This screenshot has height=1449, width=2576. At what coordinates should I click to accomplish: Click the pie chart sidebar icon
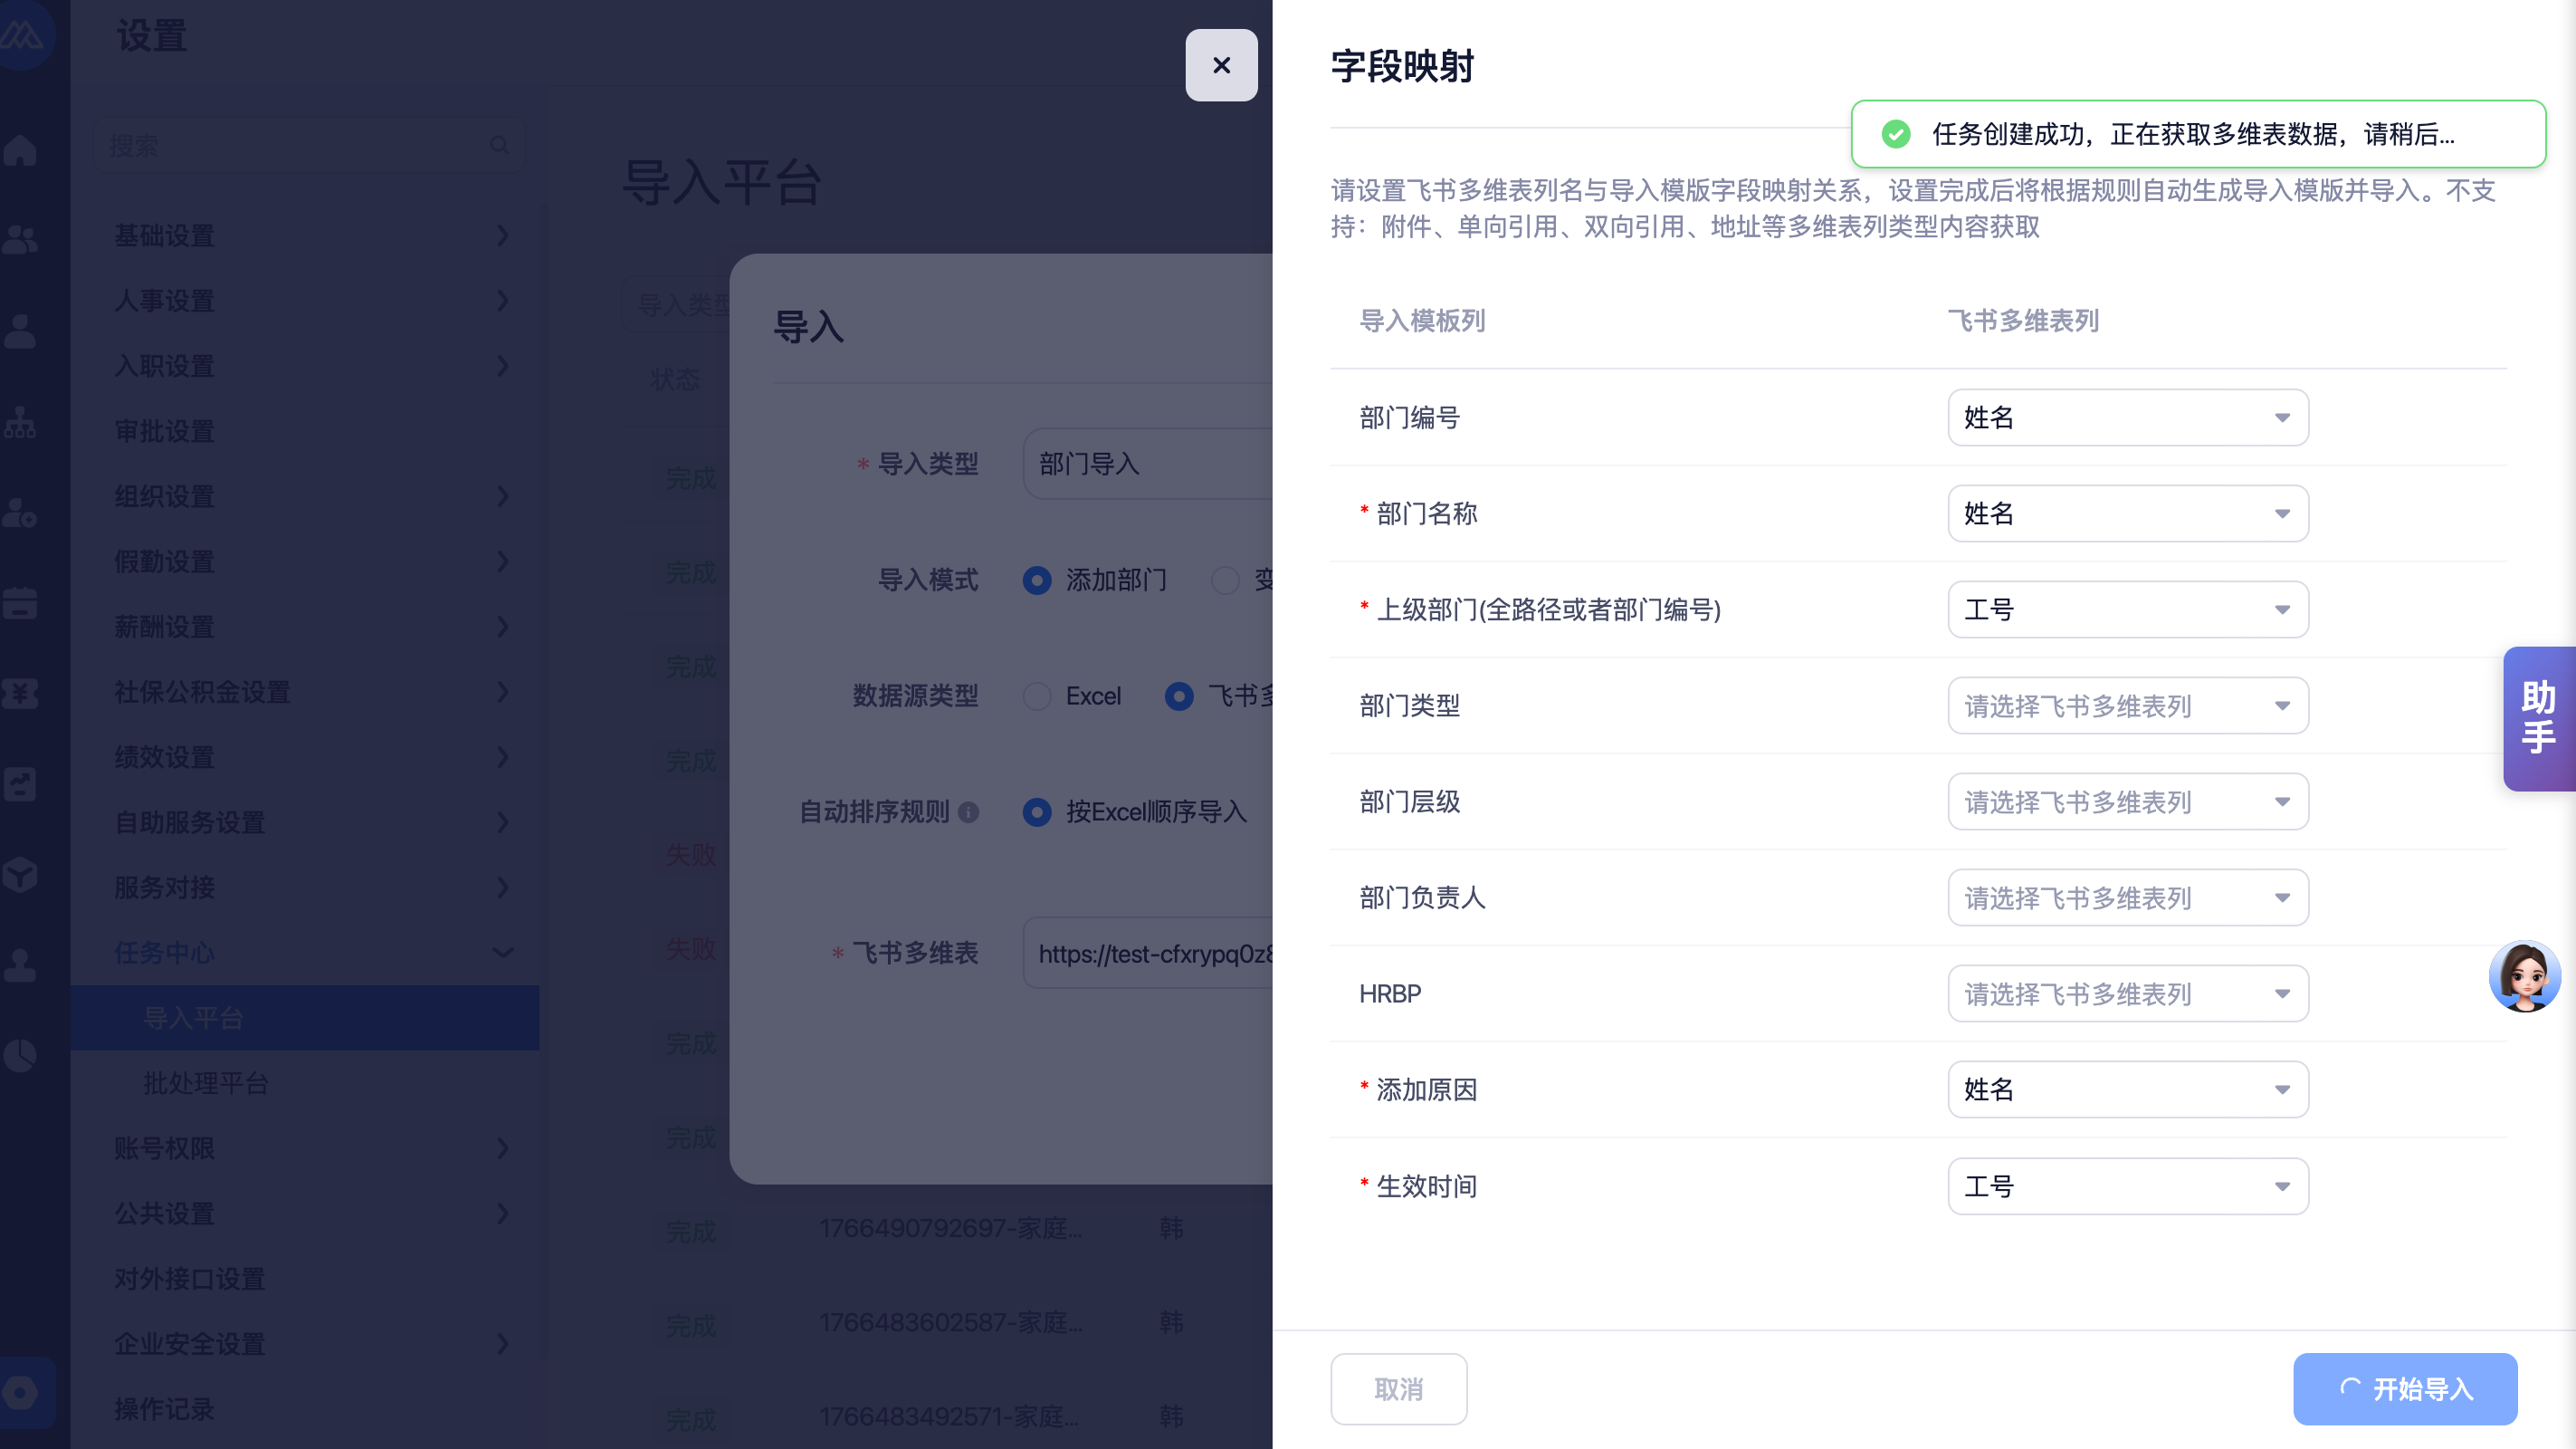point(20,1055)
